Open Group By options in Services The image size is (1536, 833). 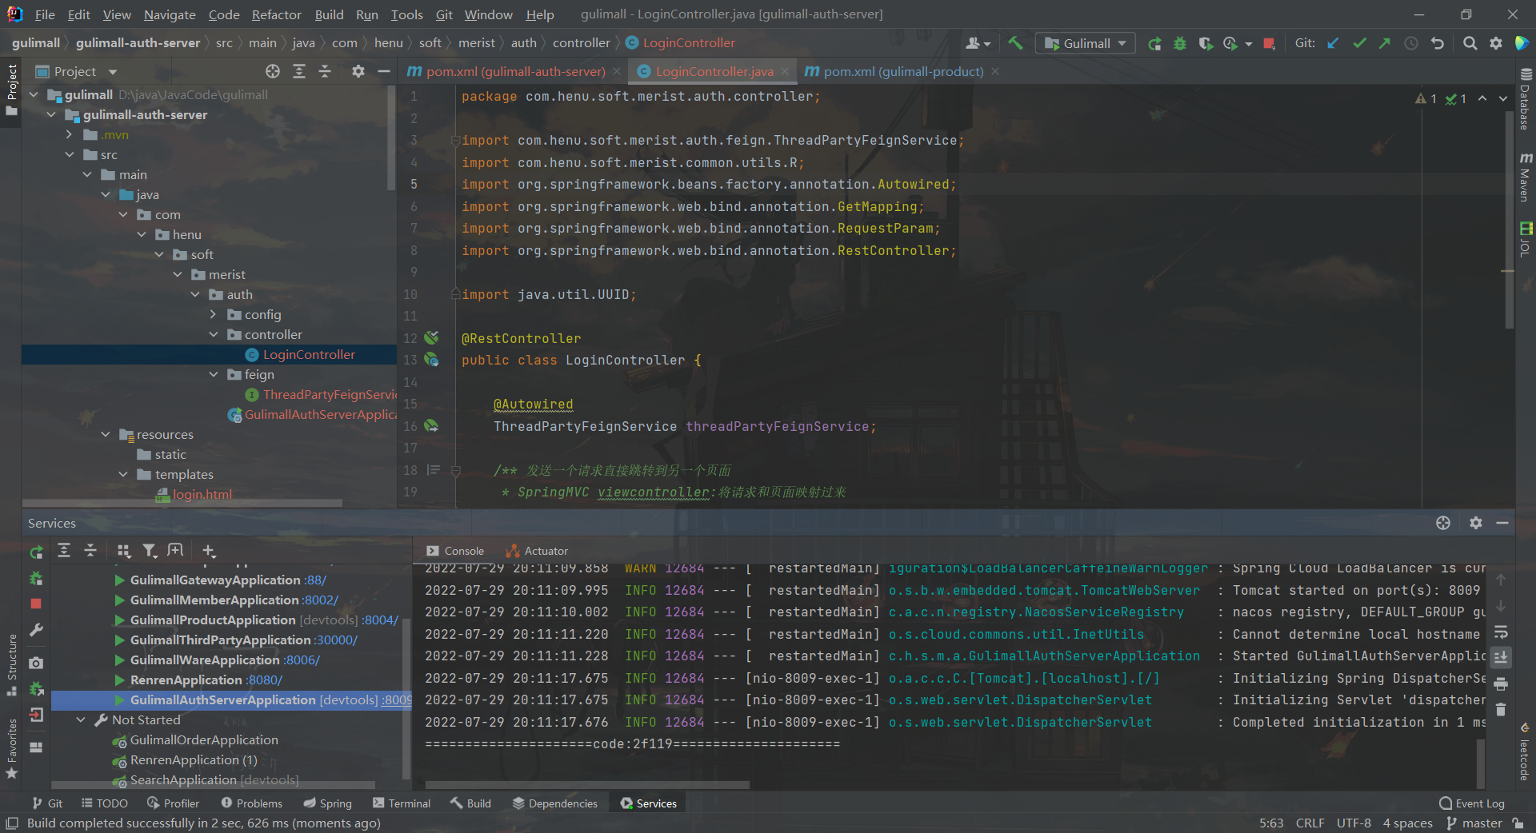coord(123,550)
